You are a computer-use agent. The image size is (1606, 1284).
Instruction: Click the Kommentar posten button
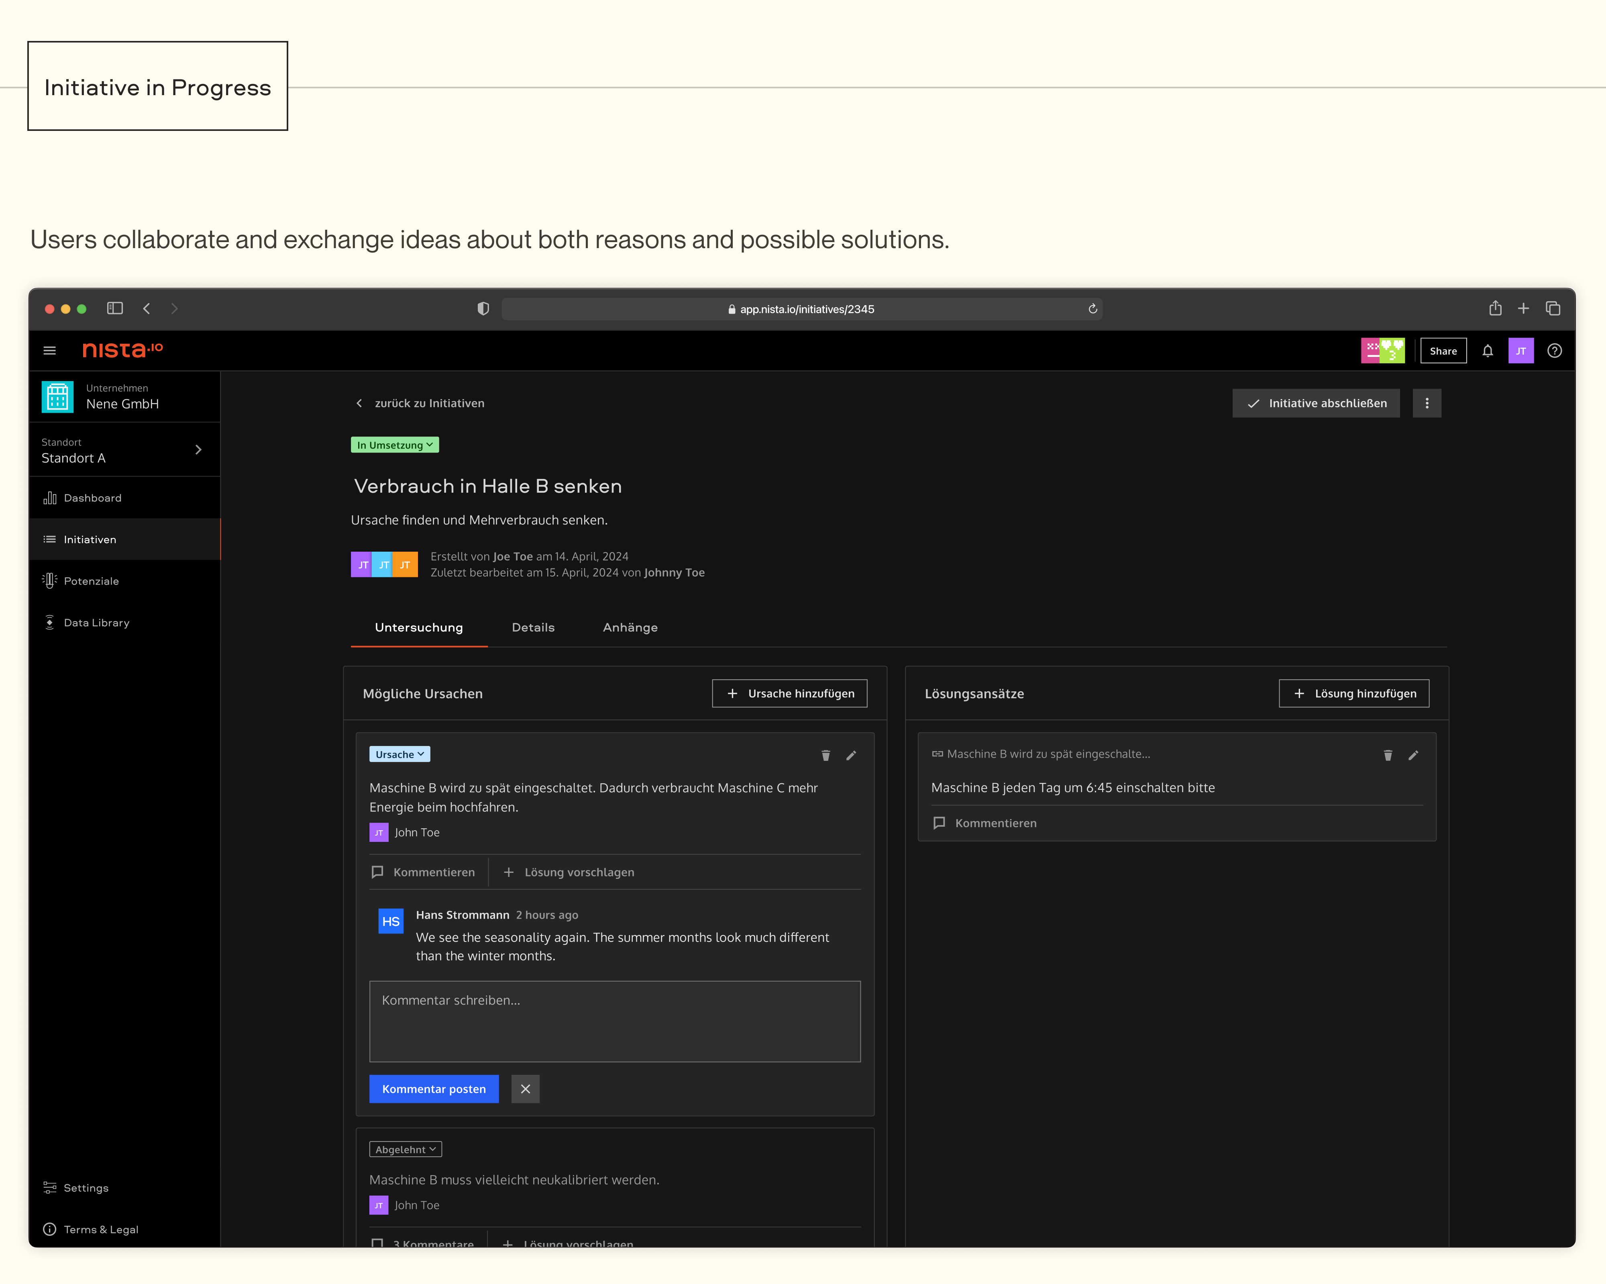pyautogui.click(x=434, y=1089)
